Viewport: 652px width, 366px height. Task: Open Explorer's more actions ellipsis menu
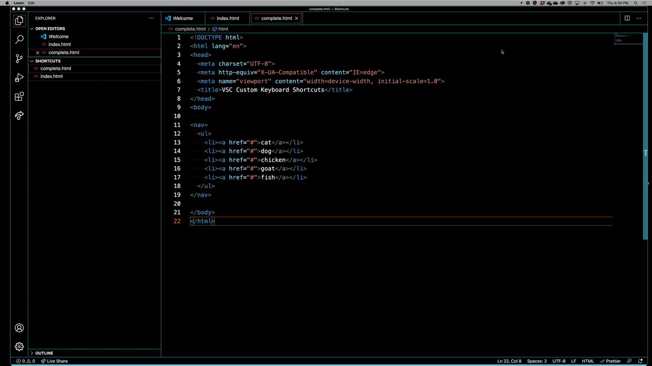click(151, 18)
